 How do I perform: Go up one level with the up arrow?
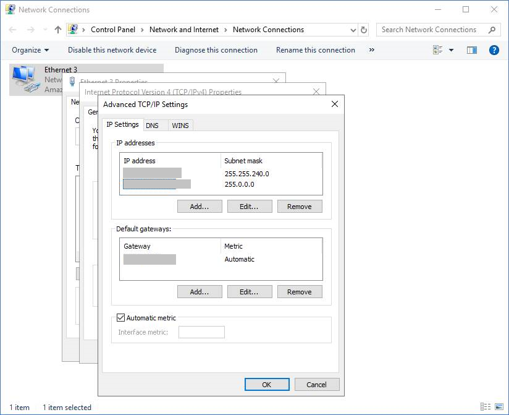pyautogui.click(x=58, y=30)
